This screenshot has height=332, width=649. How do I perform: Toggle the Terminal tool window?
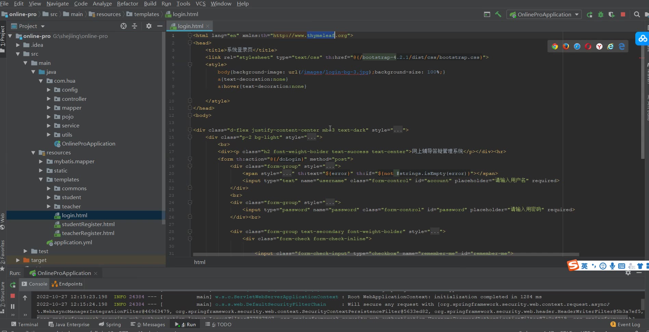click(25, 324)
